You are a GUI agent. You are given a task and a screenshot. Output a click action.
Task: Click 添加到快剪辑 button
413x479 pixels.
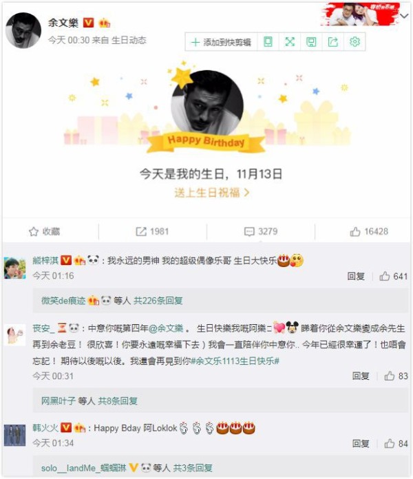pos(221,42)
